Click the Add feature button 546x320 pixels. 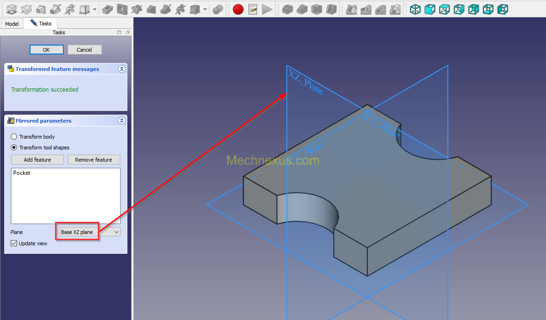(x=37, y=159)
